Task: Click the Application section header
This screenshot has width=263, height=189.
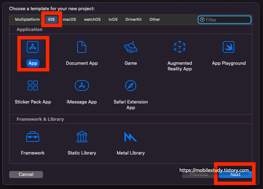Action: pos(30,30)
